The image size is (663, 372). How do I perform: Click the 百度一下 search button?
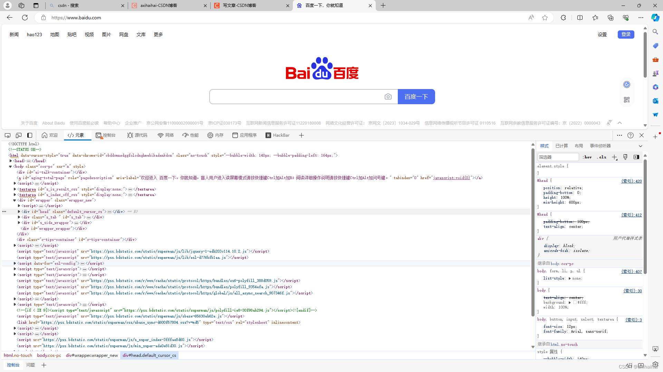coord(416,97)
